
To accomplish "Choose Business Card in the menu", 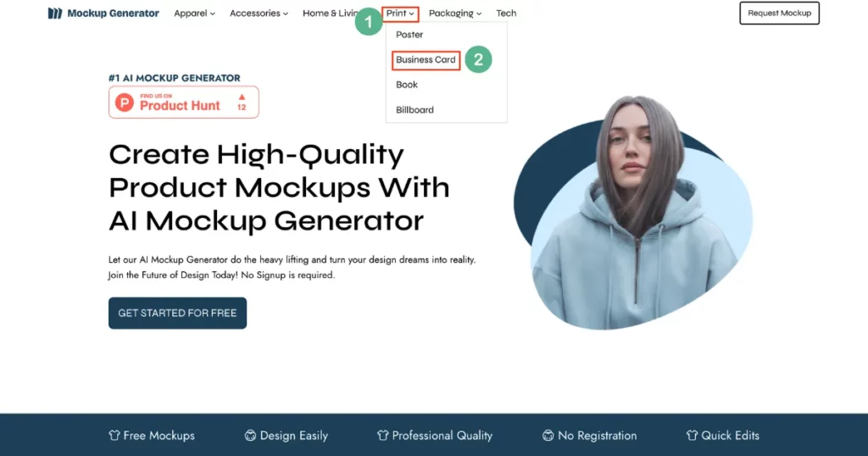I will coord(426,60).
